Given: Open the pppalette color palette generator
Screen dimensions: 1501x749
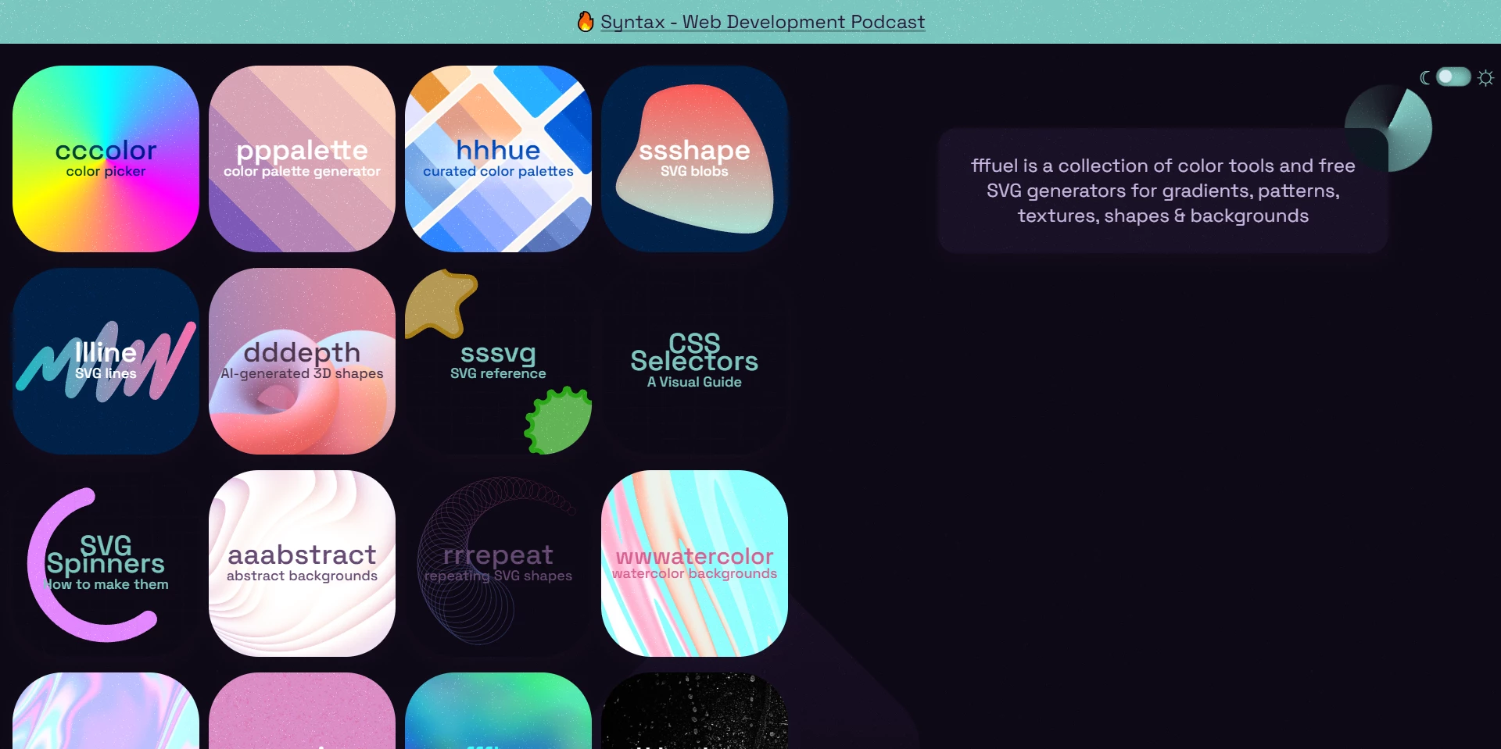Looking at the screenshot, I should tap(302, 159).
